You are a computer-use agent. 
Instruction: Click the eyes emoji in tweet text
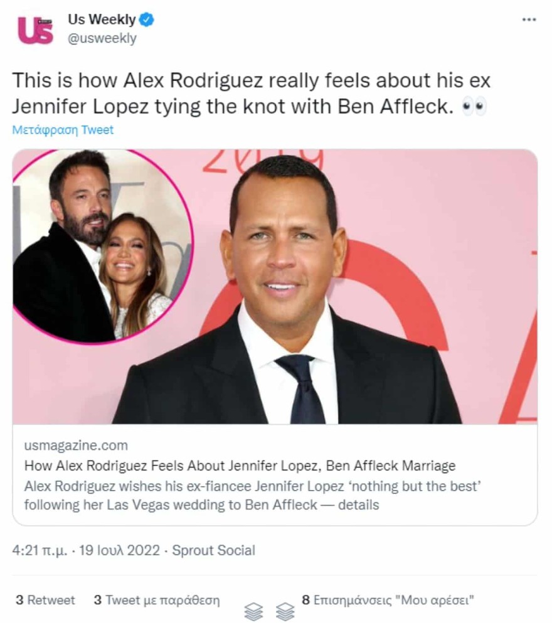coord(474,108)
